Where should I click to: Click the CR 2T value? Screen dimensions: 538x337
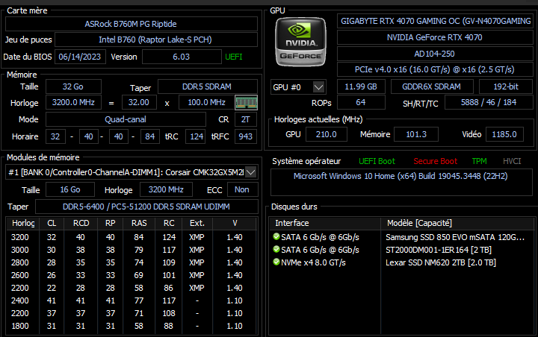[x=245, y=119]
